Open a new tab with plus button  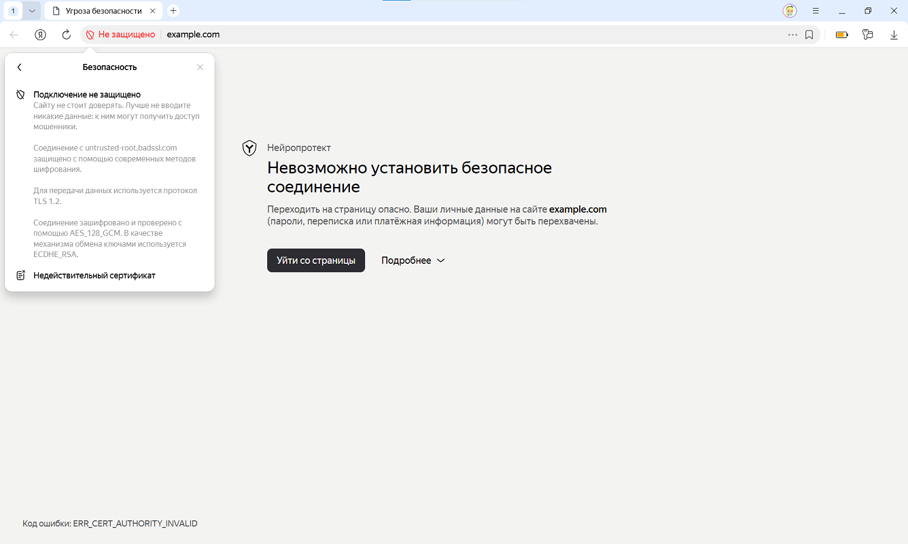(173, 11)
